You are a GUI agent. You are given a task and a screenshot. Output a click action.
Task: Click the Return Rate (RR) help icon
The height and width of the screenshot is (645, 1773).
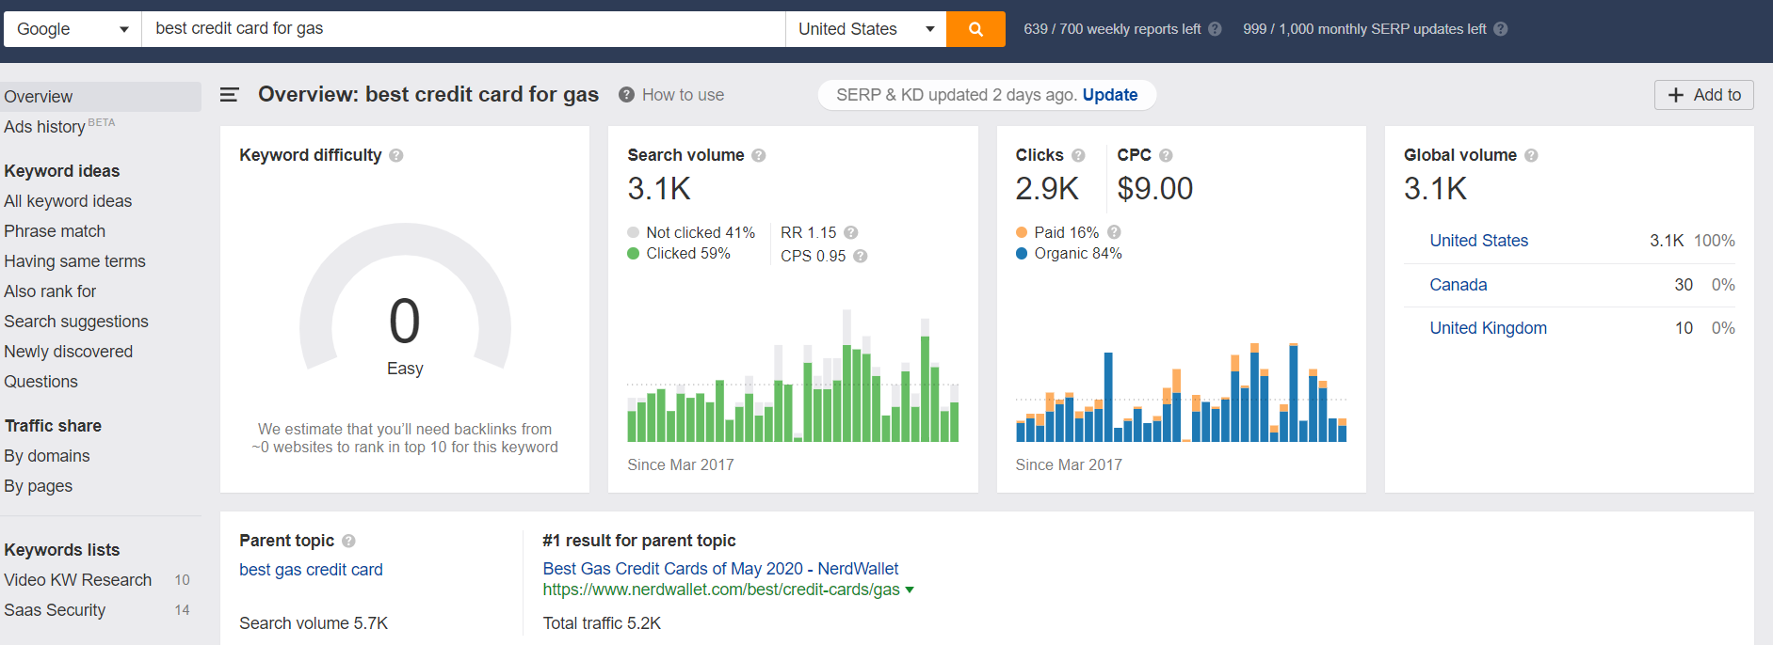850,232
